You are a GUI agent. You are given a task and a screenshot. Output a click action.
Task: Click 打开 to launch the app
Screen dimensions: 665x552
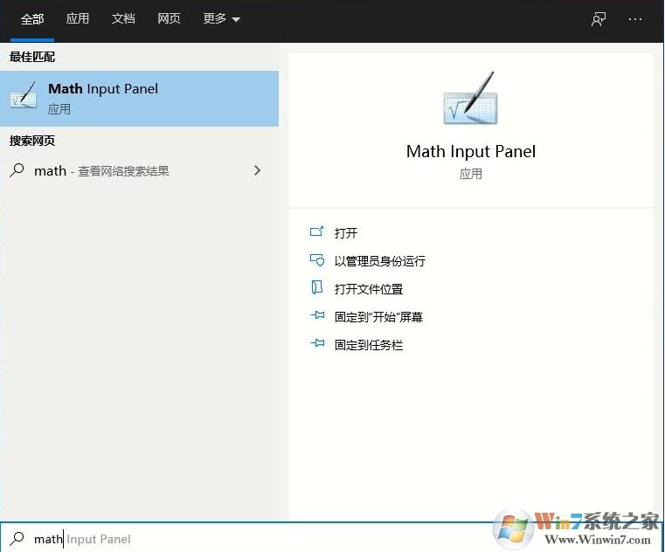coord(346,232)
